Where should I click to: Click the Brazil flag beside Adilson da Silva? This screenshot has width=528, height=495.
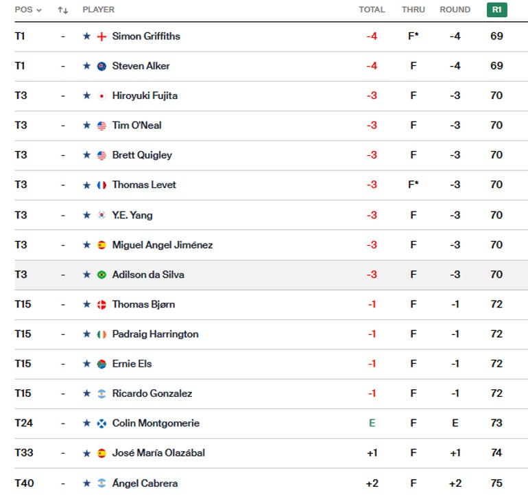[x=101, y=275]
